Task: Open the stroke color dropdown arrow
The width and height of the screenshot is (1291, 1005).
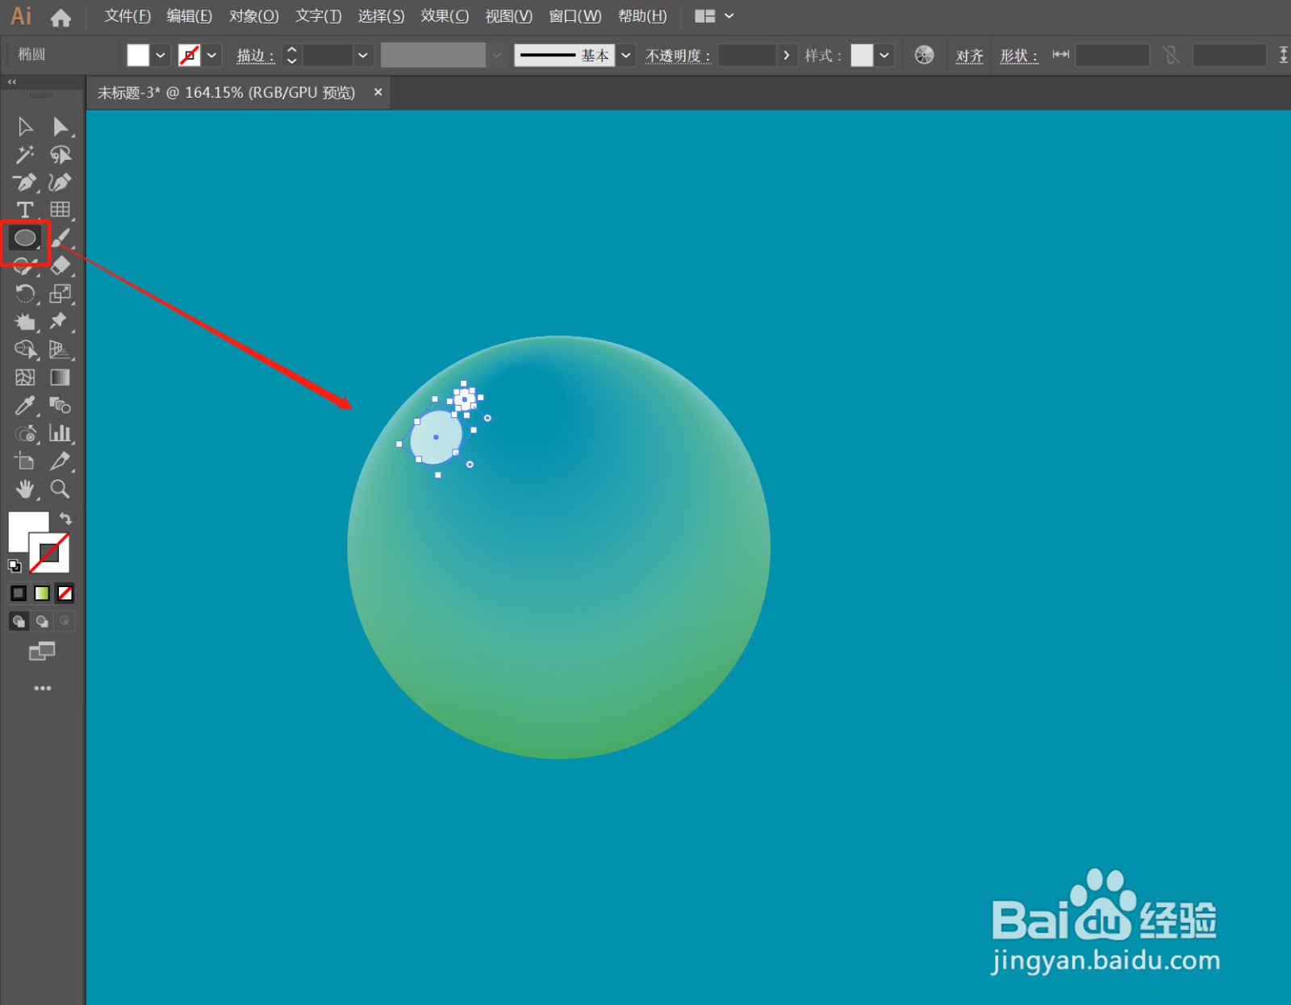Action: point(212,55)
